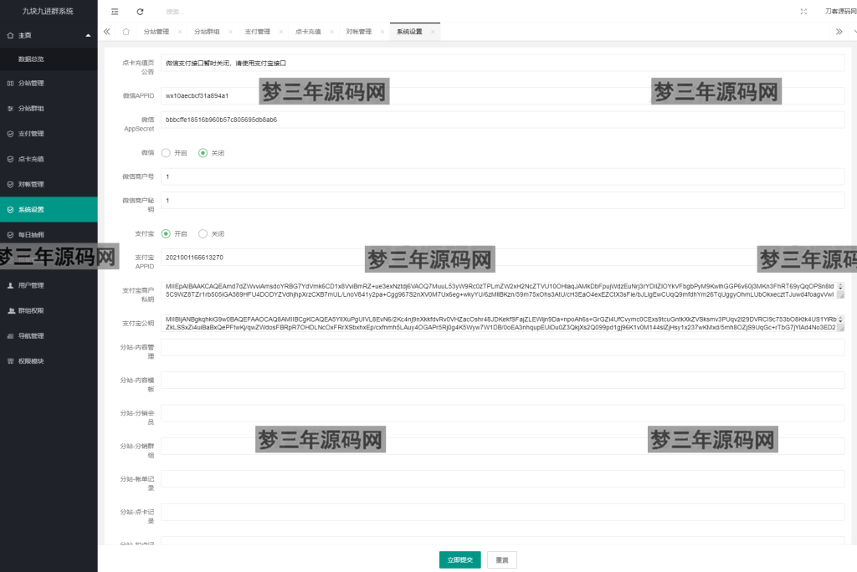Click the 分站-内容管理 input field
Viewport: 857px width, 572px height.
point(503,347)
